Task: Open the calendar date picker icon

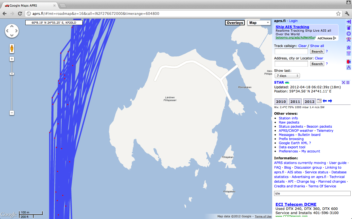Action: pos(319,101)
